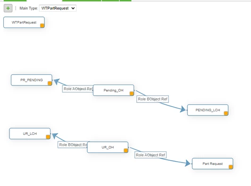The width and height of the screenshot is (251, 186).
Task: Click orange square on UR_LCH node
Action: point(48,137)
